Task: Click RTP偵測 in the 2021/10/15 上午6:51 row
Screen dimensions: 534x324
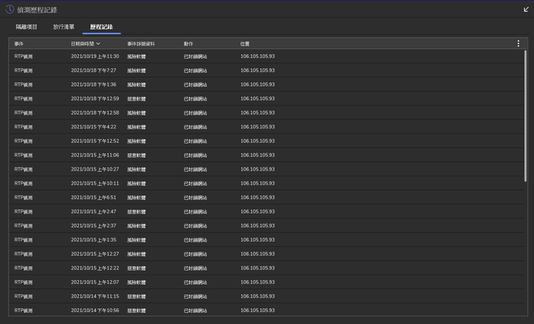Action: point(24,197)
